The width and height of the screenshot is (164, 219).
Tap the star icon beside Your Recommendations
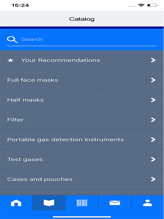point(10,60)
